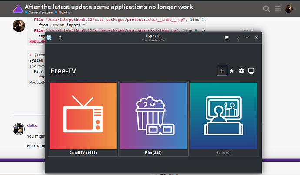Viewport: 300px width, 175px height.
Task: Click the forum topic title
Action: click(x=109, y=7)
